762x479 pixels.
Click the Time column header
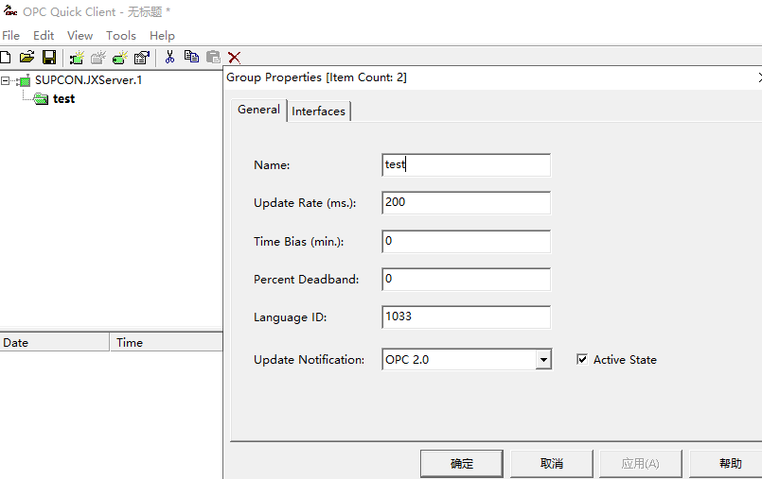coord(167,343)
